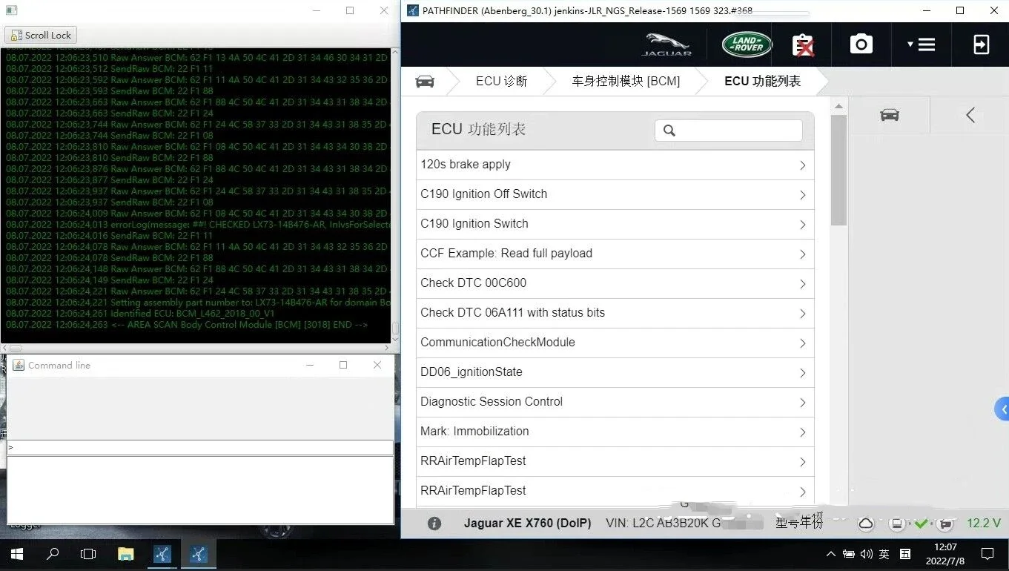The width and height of the screenshot is (1009, 571).
Task: Open chevron of CCF Example row
Action: pyautogui.click(x=802, y=254)
